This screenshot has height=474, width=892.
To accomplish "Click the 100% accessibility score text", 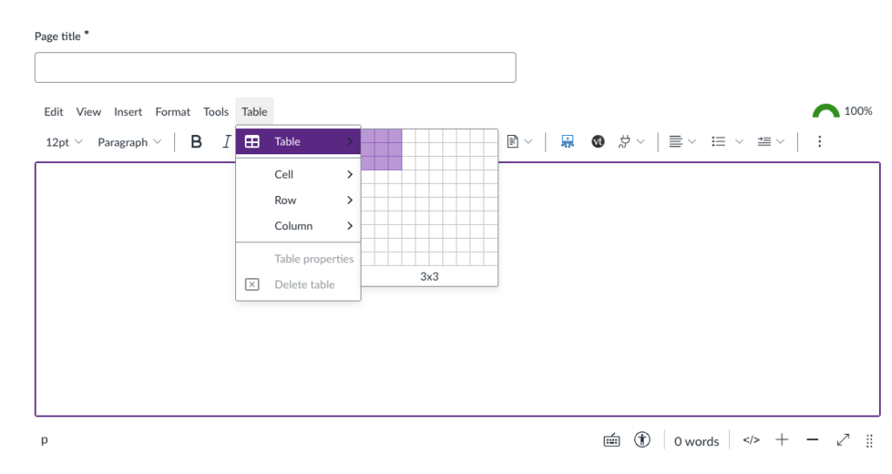I will tap(858, 111).
